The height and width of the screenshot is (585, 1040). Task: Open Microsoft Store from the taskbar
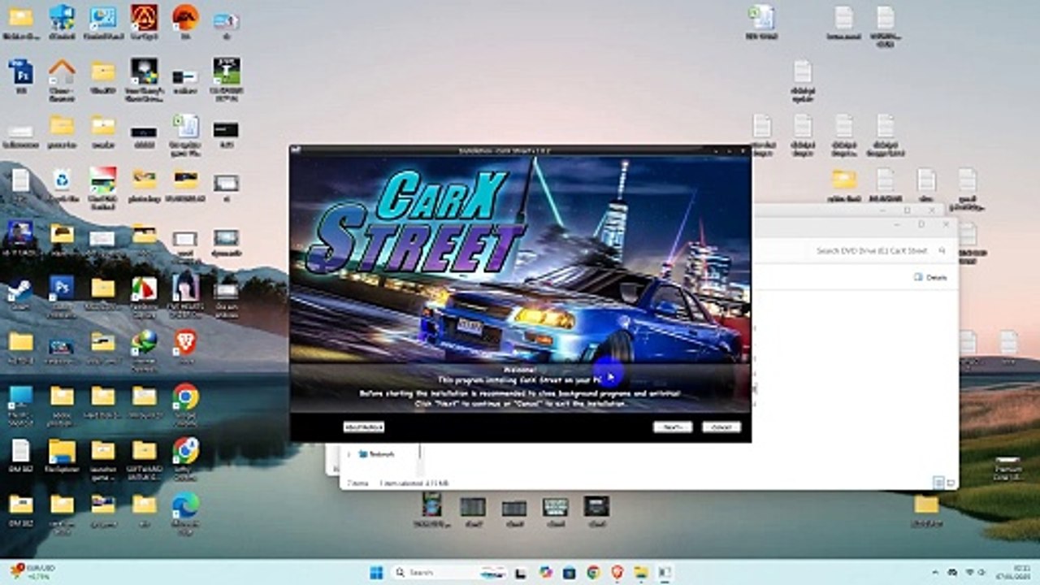click(570, 573)
